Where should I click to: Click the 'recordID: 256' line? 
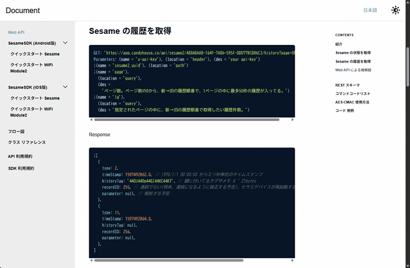pyautogui.click(x=116, y=232)
